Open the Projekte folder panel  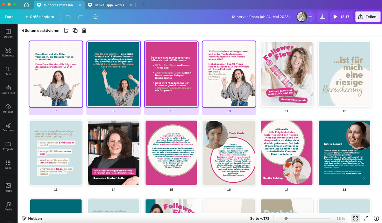pyautogui.click(x=8, y=146)
